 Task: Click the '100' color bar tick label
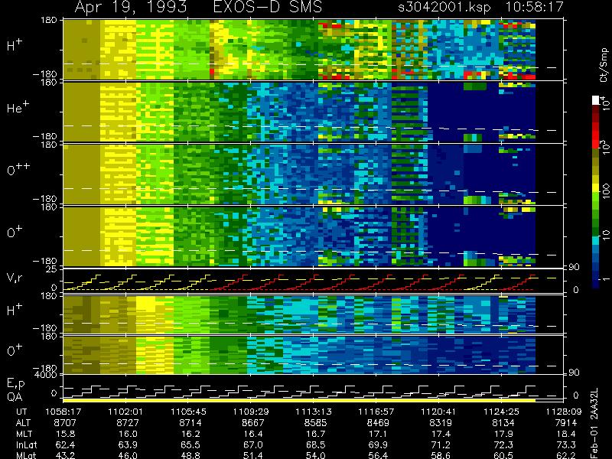[605, 190]
